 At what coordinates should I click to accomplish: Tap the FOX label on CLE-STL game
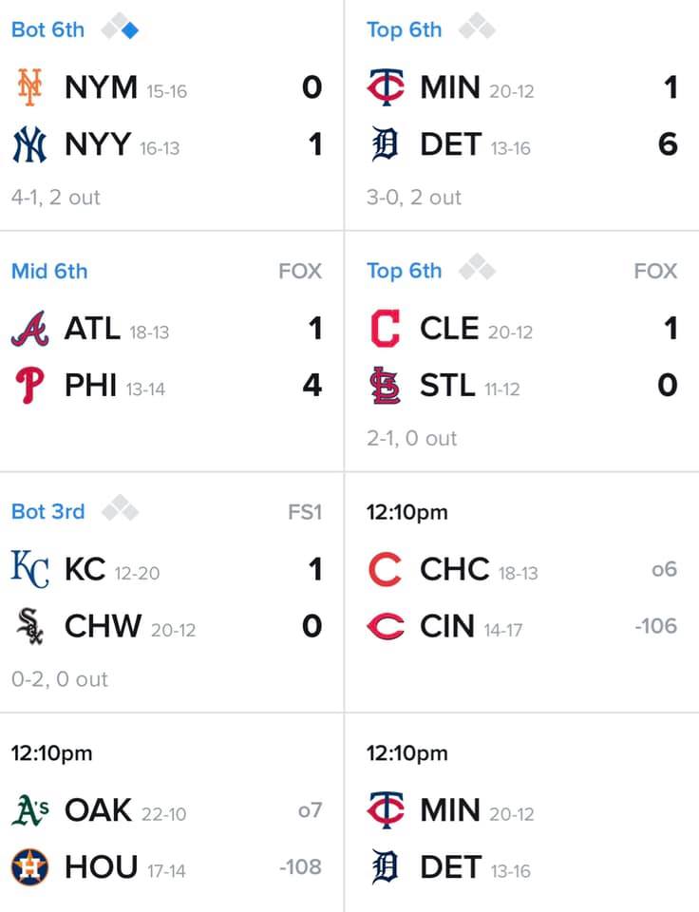click(655, 271)
